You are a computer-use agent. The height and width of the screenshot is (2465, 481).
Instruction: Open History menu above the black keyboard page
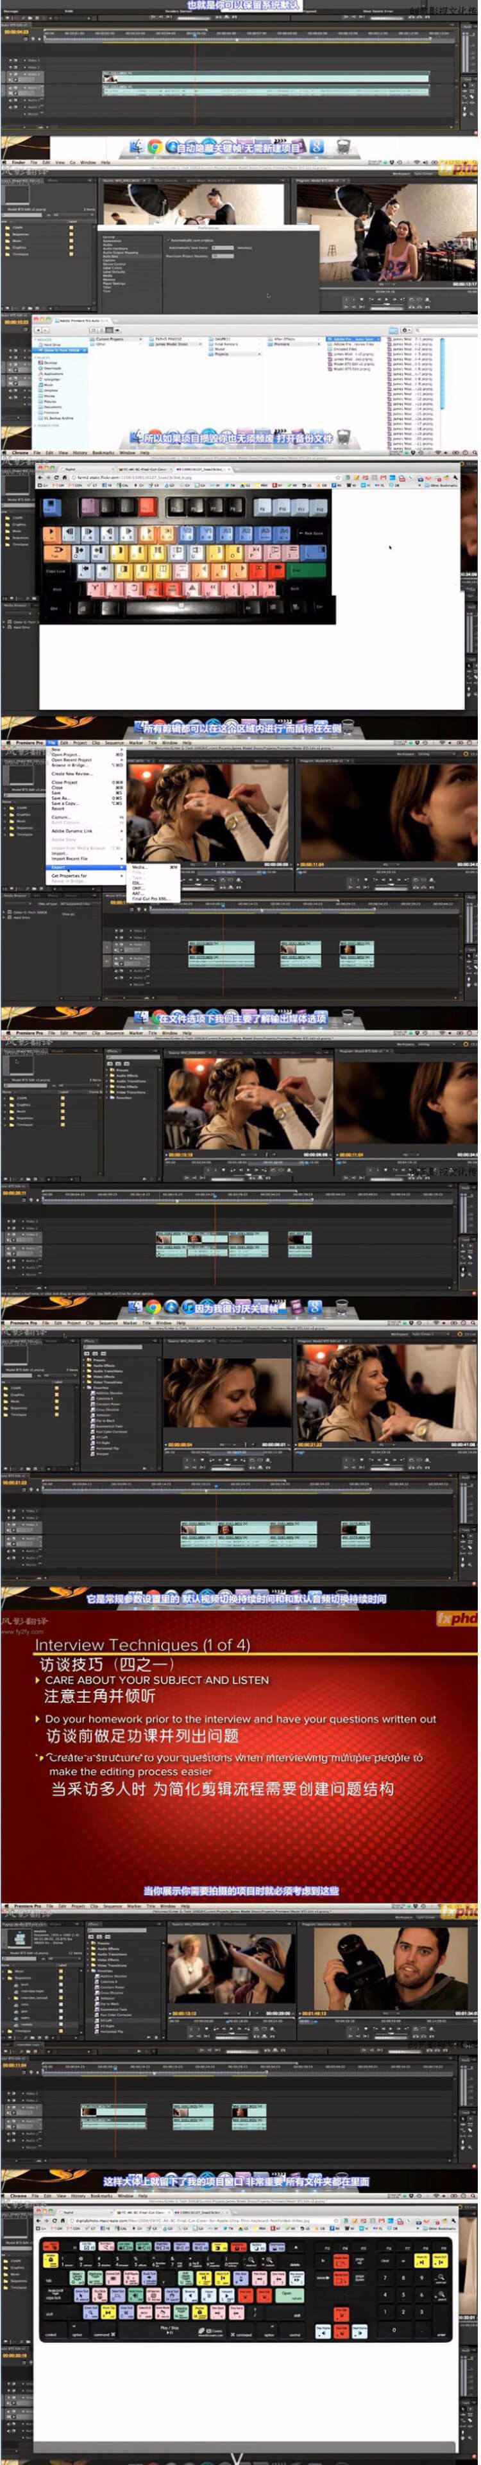pos(80,2197)
